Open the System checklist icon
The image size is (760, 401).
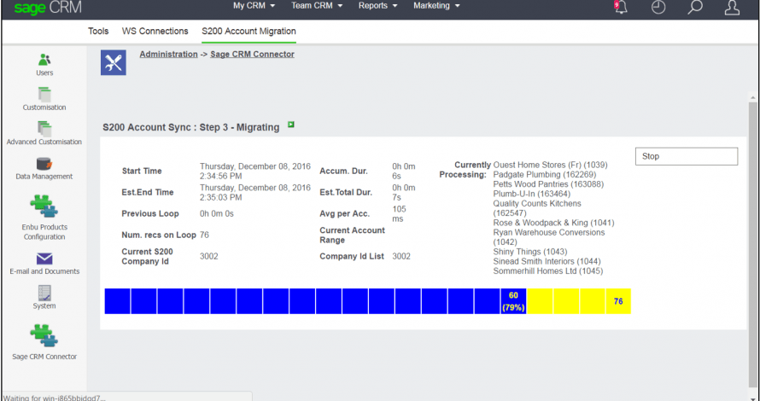[x=44, y=293]
